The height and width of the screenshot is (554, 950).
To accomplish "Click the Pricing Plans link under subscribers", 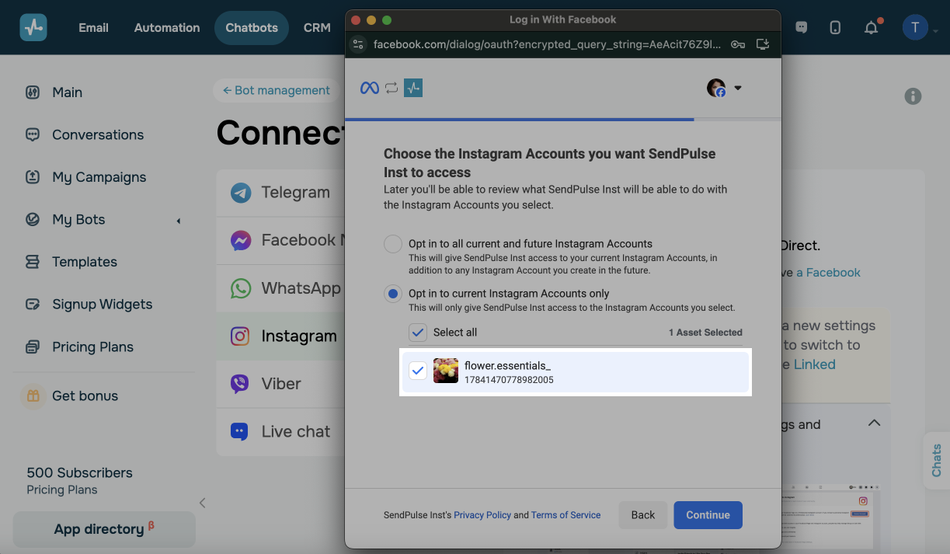I will (x=61, y=490).
